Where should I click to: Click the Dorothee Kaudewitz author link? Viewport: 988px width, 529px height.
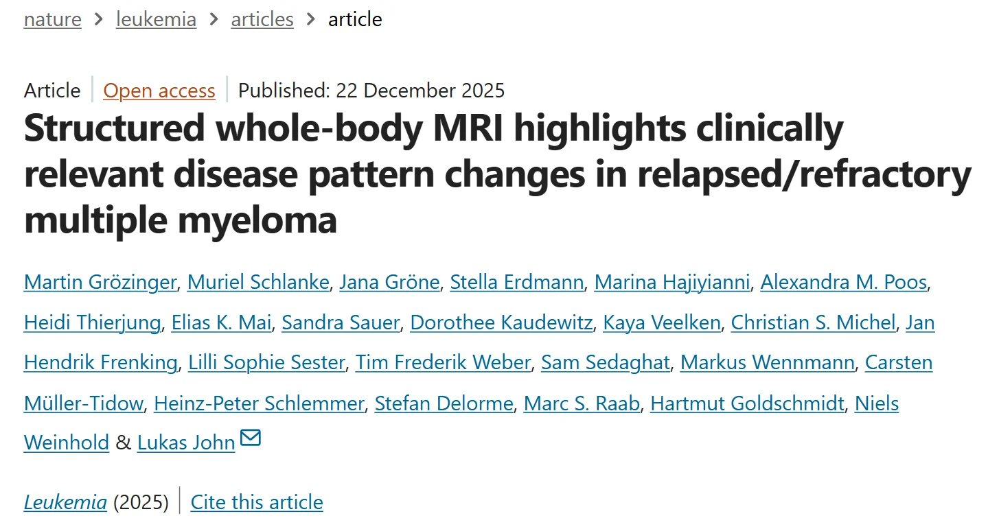coord(502,322)
